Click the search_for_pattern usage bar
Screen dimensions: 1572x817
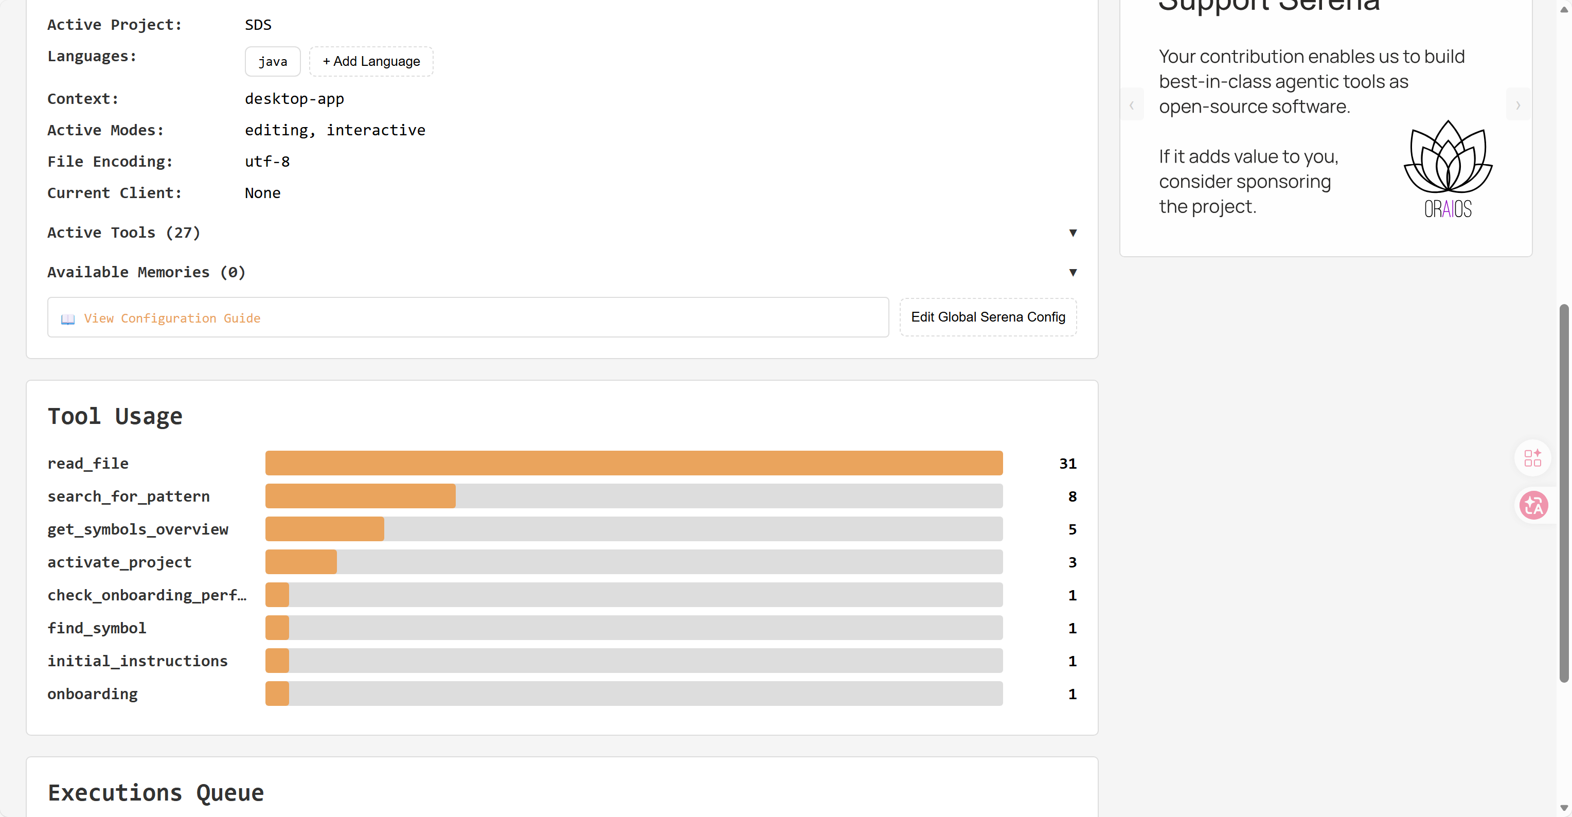pos(634,496)
